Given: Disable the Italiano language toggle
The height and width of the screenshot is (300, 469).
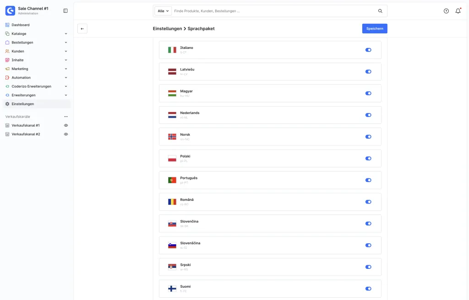Looking at the screenshot, I should (368, 50).
